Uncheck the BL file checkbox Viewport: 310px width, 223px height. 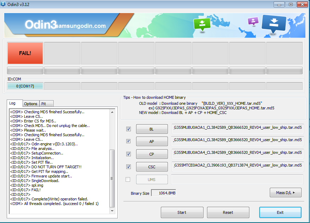[128, 129]
